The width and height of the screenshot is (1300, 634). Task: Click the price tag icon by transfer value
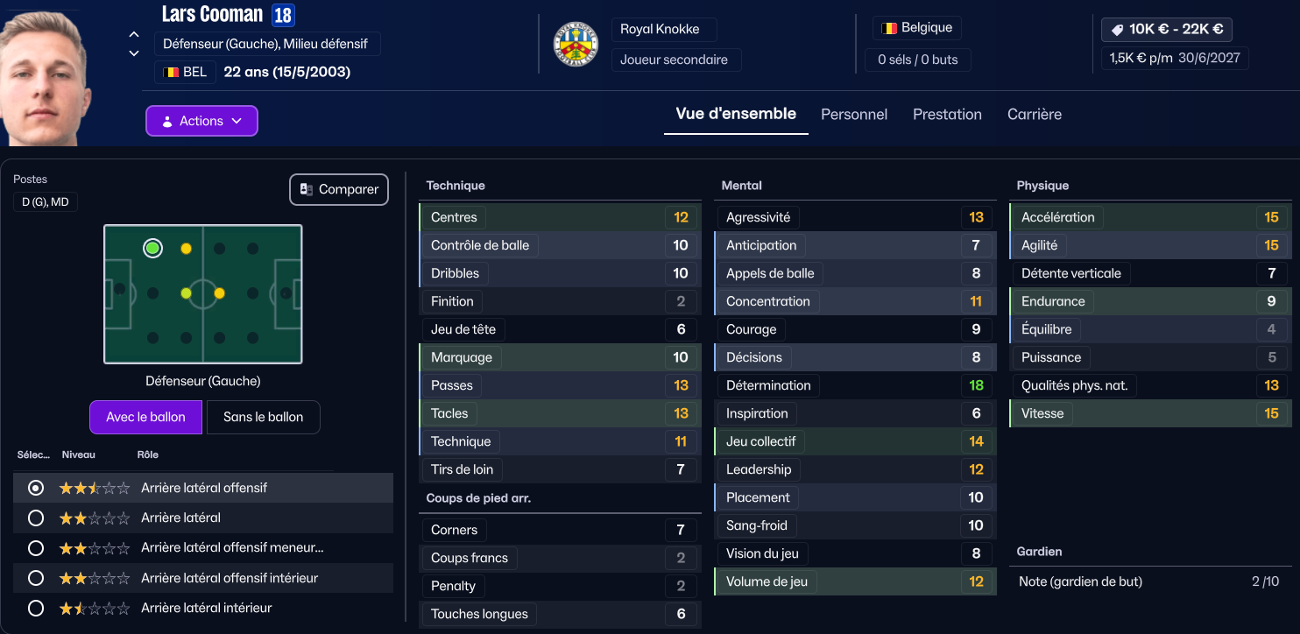[1117, 30]
